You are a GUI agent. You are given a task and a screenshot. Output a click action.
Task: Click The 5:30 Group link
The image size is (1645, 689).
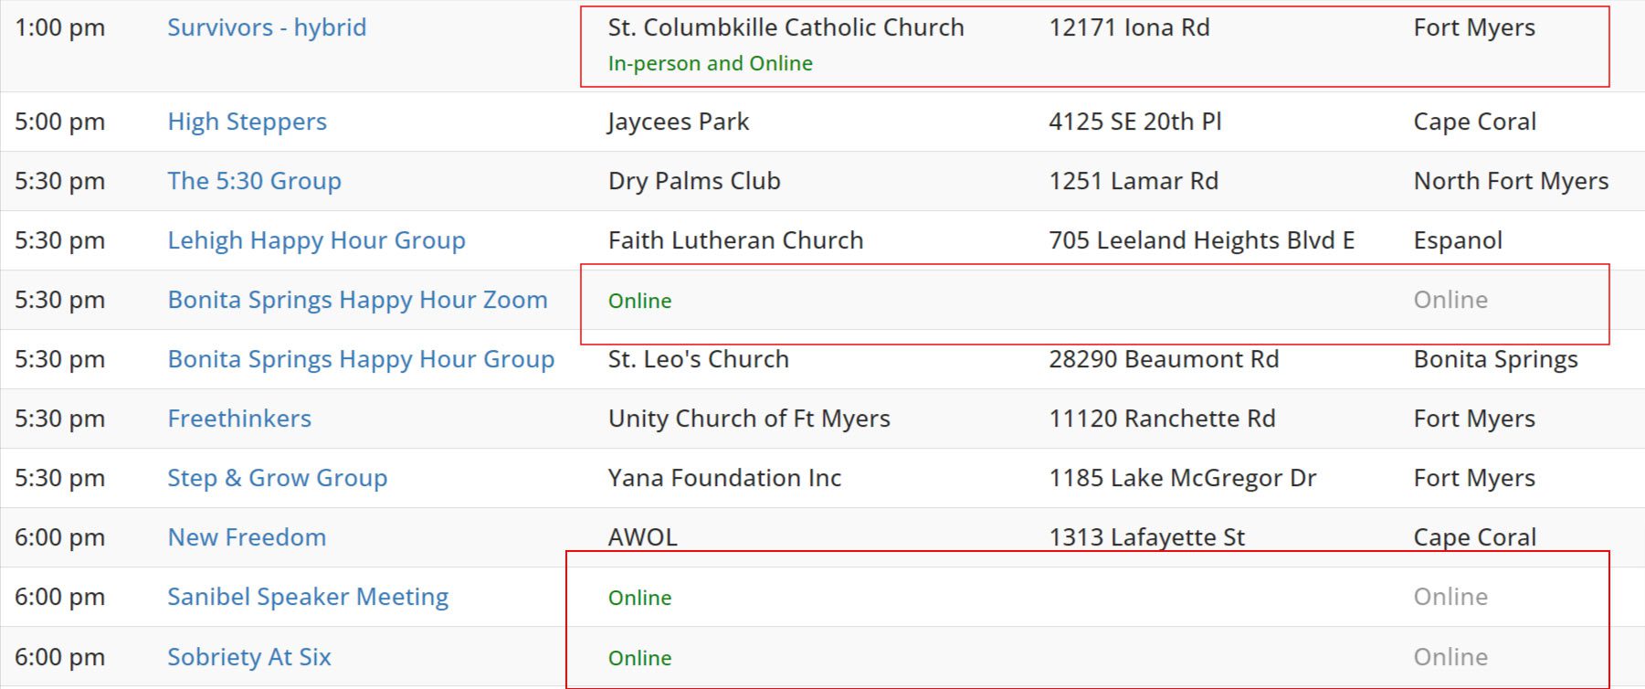pyautogui.click(x=254, y=181)
